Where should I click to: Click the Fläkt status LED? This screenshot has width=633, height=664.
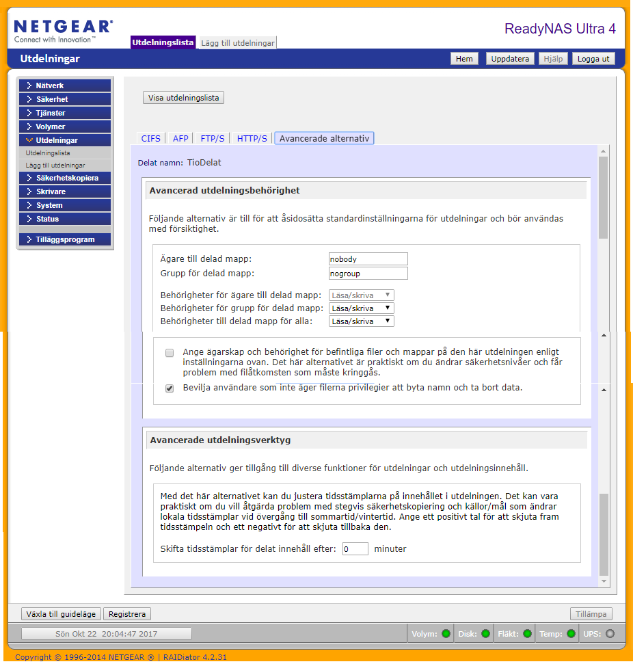point(527,633)
